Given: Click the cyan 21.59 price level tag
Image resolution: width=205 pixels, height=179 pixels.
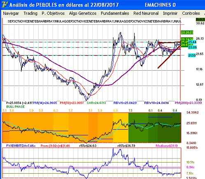Looking at the screenshot, I should [192, 55].
